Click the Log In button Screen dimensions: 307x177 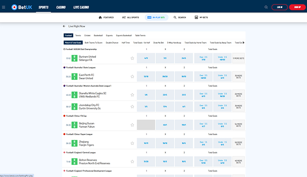[279, 7]
